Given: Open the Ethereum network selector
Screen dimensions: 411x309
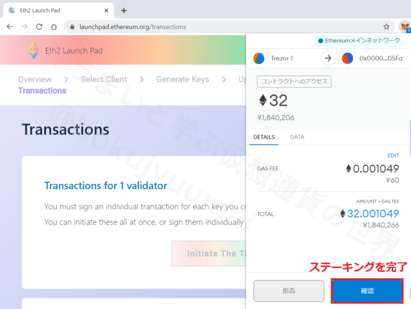Looking at the screenshot, I should coord(360,41).
